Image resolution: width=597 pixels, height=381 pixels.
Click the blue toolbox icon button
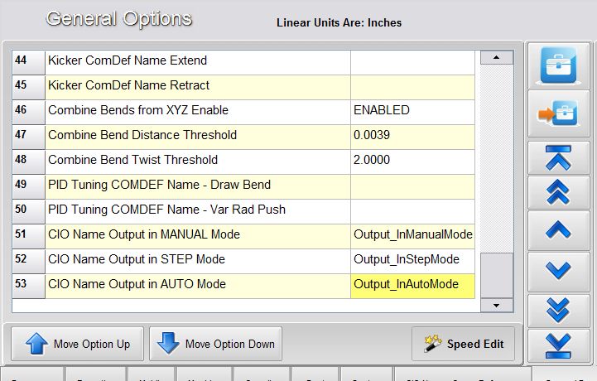pos(559,65)
